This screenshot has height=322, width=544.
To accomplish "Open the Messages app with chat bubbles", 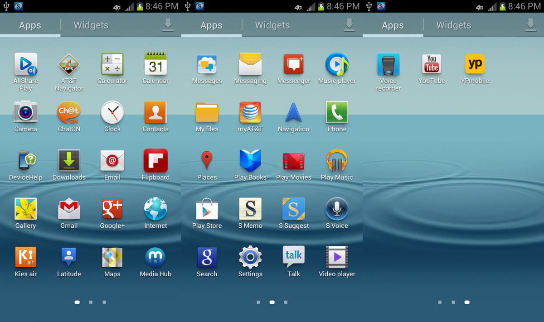I will pos(207,64).
